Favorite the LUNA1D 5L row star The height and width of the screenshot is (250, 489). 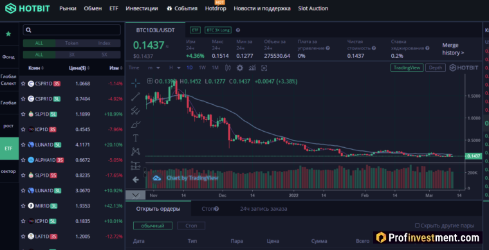coord(23,145)
